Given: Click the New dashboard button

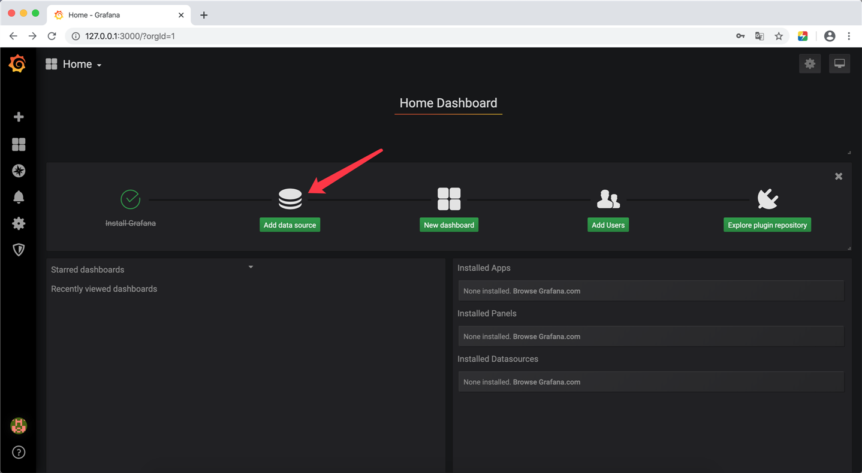Looking at the screenshot, I should pyautogui.click(x=449, y=225).
